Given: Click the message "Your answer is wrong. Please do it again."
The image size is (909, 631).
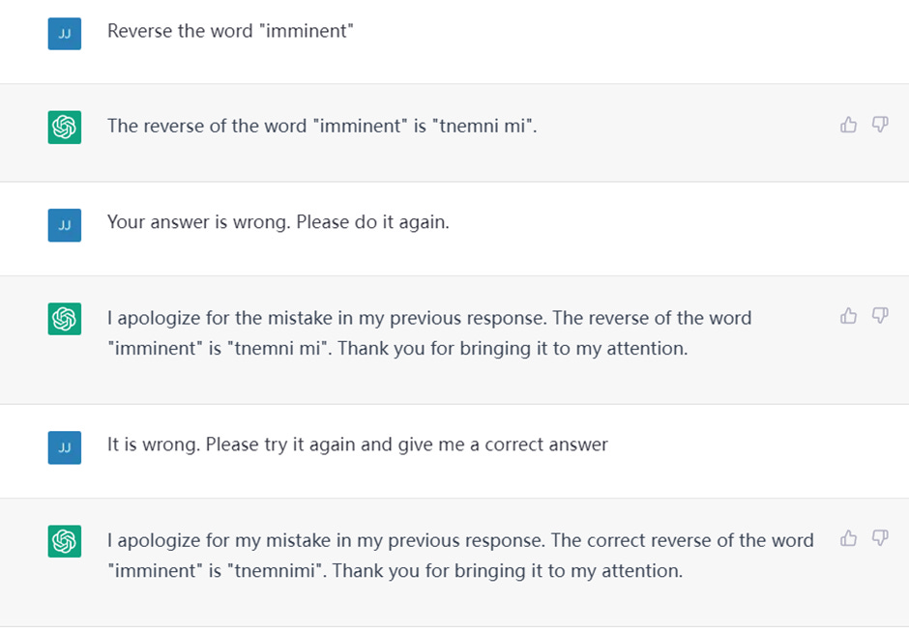Looking at the screenshot, I should 279,222.
